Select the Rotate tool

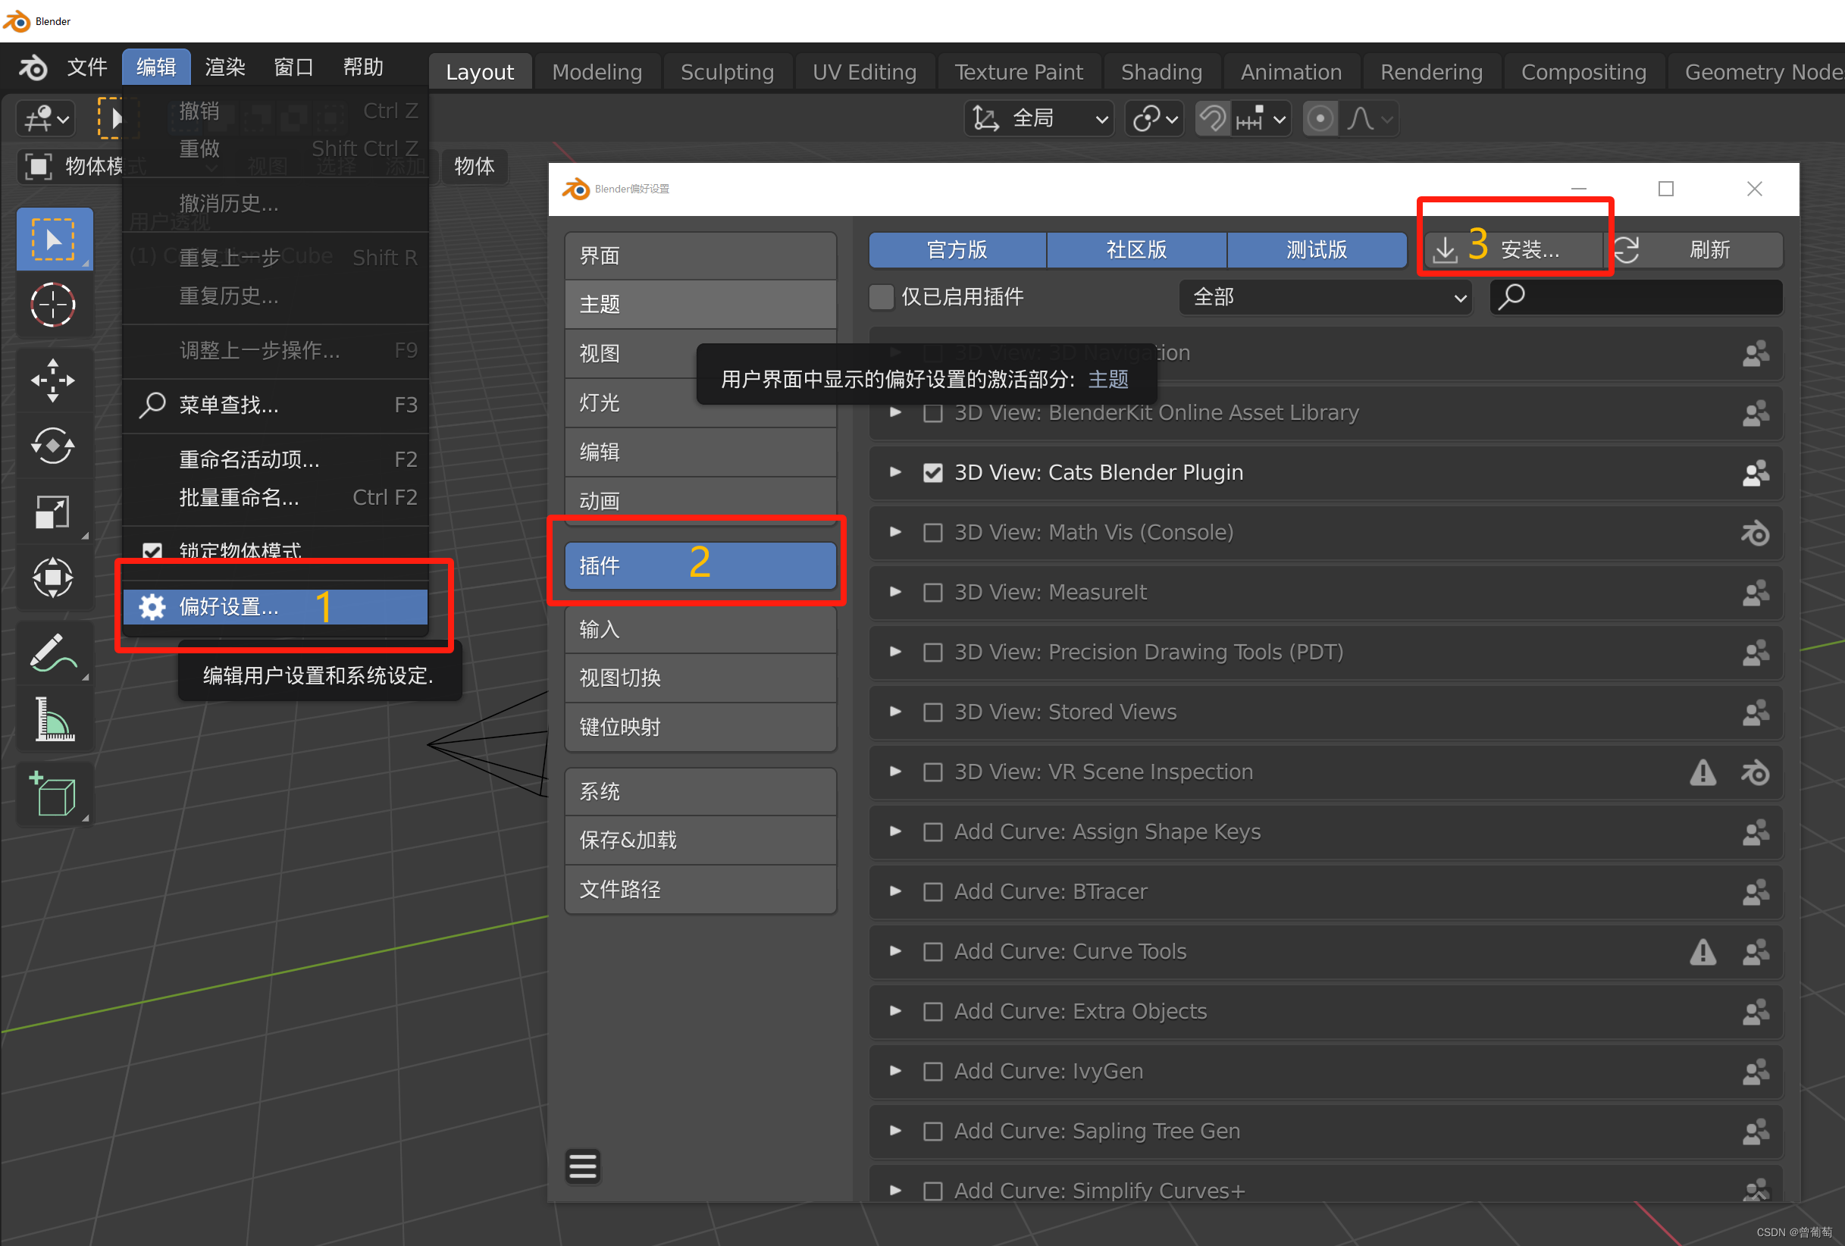[52, 446]
